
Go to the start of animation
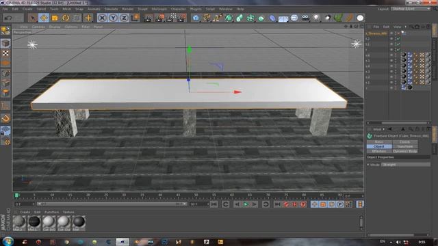point(214,204)
